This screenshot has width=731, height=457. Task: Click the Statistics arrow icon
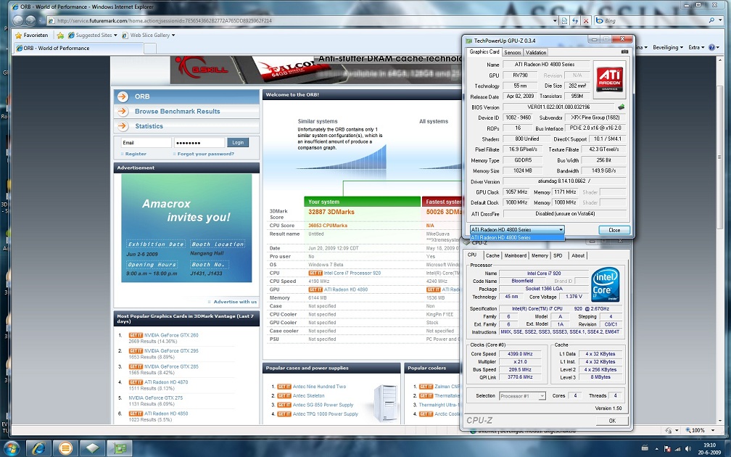[x=123, y=126]
